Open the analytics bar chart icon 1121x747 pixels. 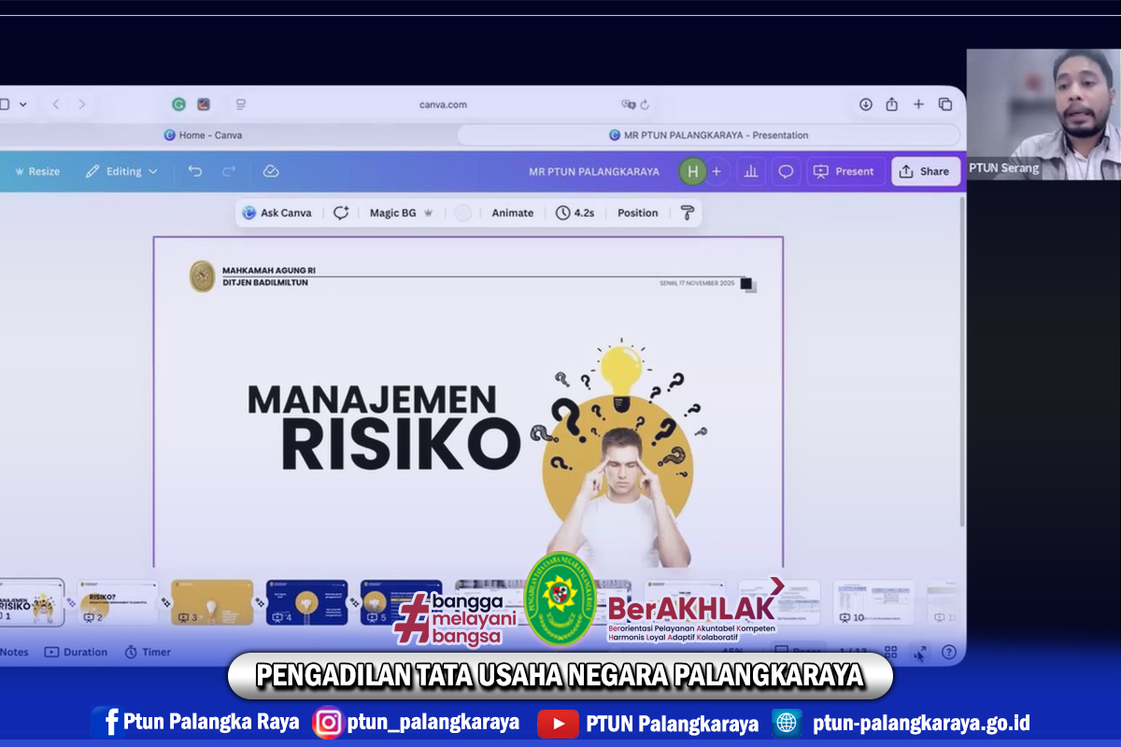pos(748,172)
